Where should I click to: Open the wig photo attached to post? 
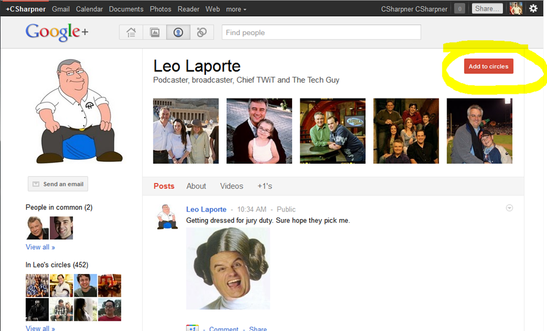(x=228, y=269)
